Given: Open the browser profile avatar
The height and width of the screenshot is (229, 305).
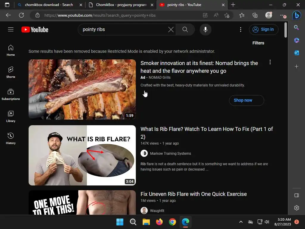Looking at the screenshot, I should 269,15.
